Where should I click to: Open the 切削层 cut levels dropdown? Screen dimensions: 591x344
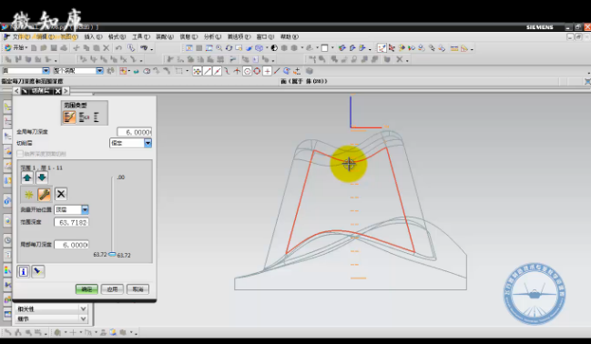pyautogui.click(x=130, y=143)
